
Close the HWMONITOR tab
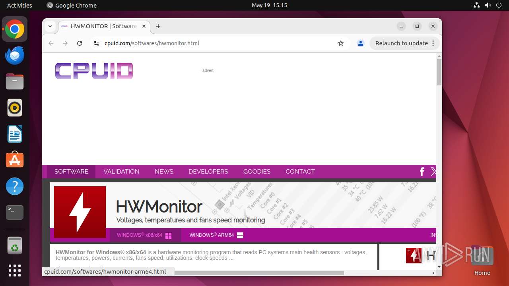click(x=144, y=26)
